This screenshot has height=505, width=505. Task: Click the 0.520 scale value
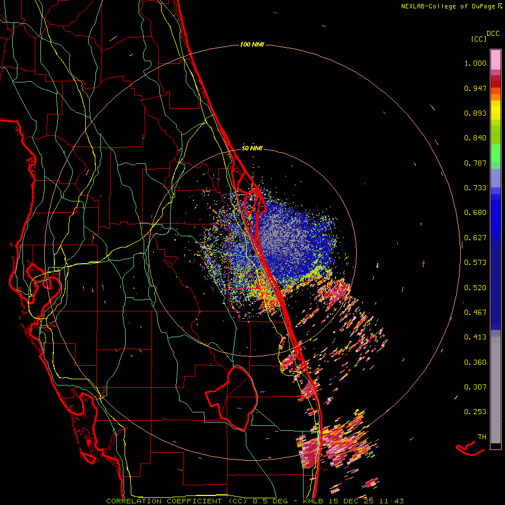[475, 288]
